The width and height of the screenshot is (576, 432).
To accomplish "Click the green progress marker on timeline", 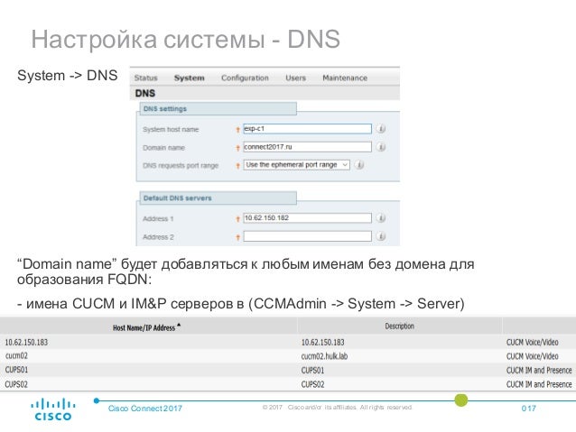I will (461, 400).
